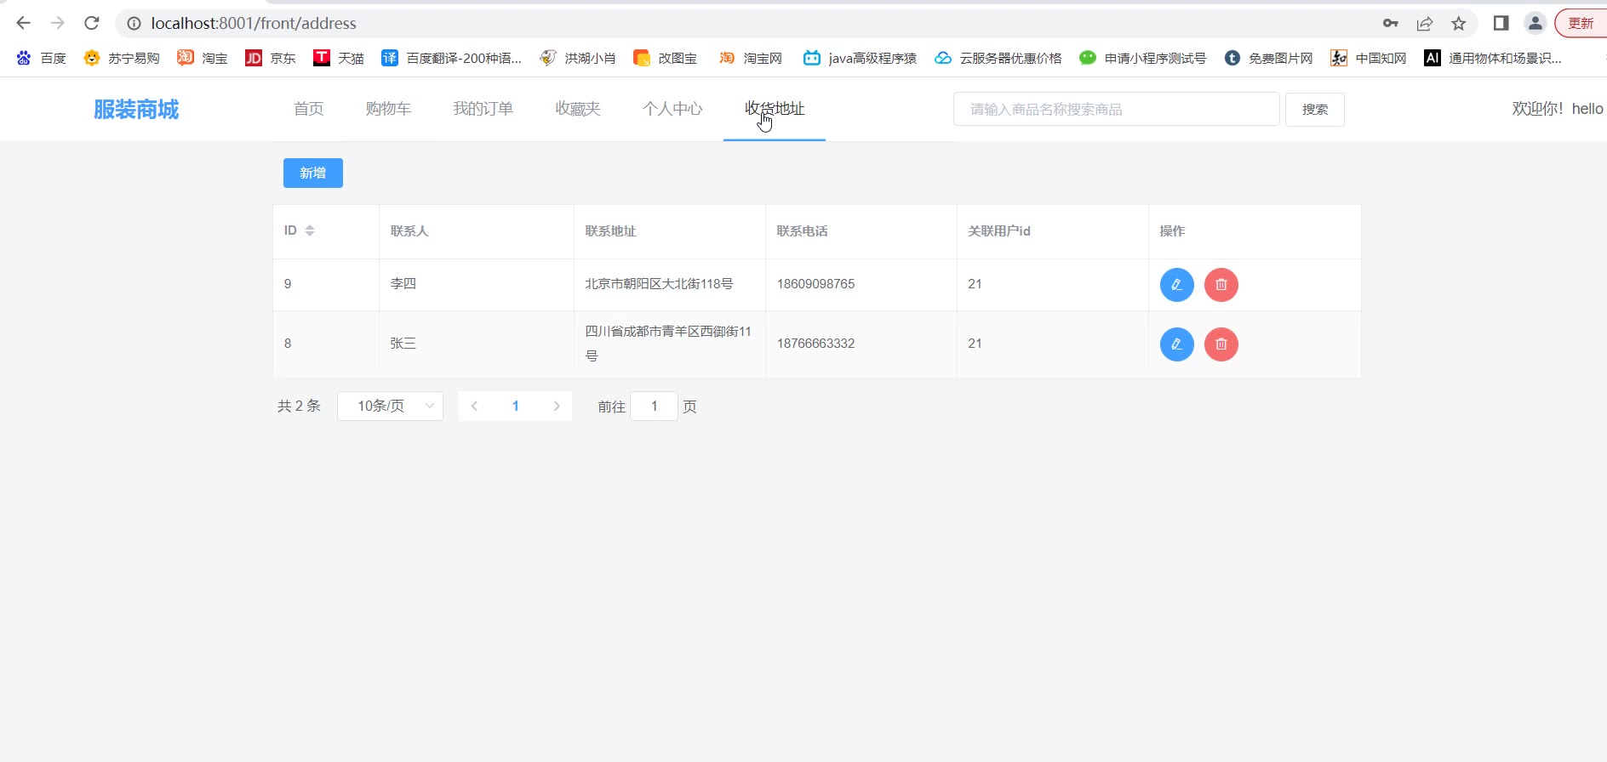The image size is (1607, 762).
Task: Go back using the browser back arrow
Action: click(24, 23)
